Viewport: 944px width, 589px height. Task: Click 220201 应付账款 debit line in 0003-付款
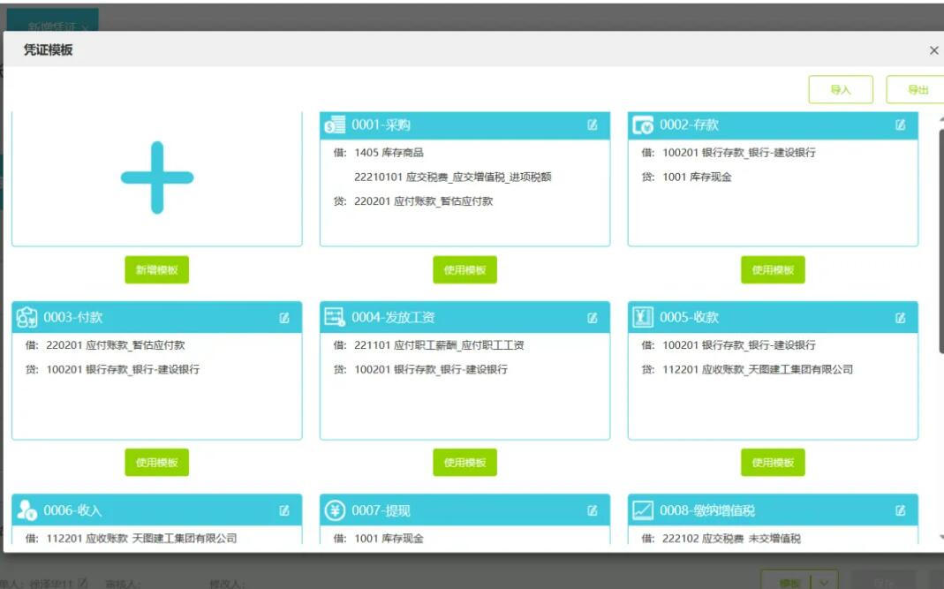(x=116, y=345)
